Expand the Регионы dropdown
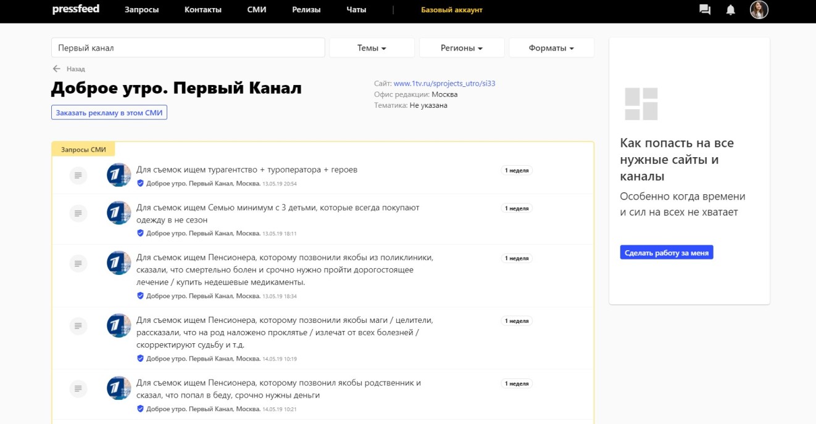Screen dimensions: 816x424 (x=462, y=48)
